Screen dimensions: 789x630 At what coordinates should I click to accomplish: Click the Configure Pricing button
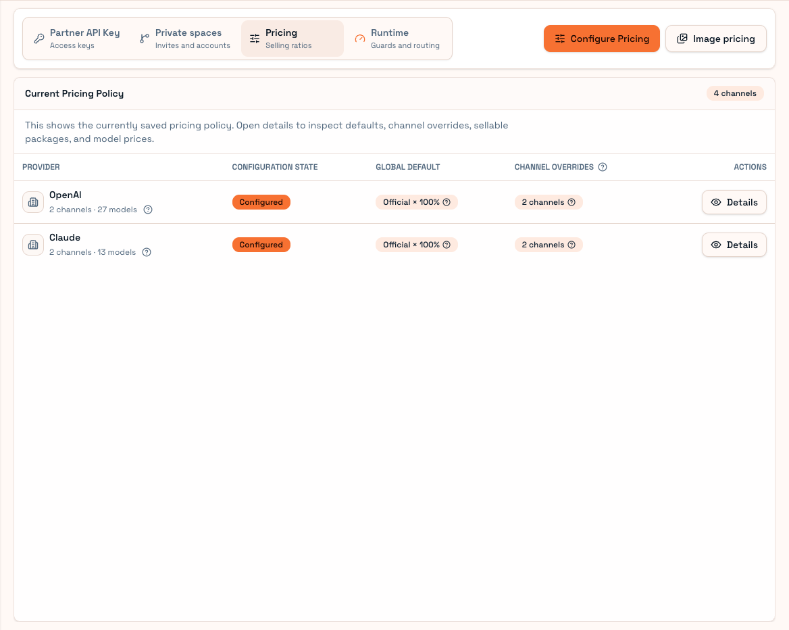(x=601, y=39)
